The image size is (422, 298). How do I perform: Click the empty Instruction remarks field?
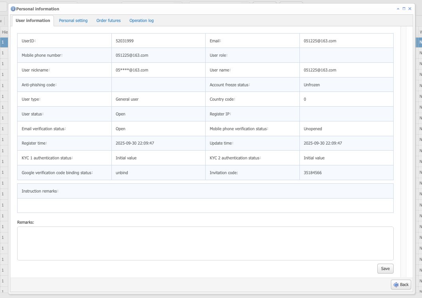click(x=205, y=205)
